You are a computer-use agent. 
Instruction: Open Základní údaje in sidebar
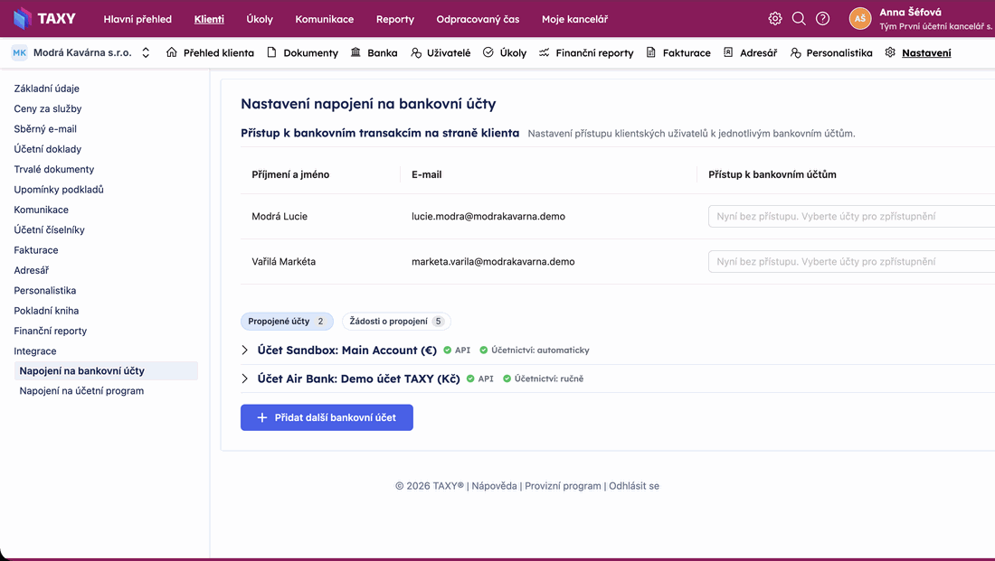coord(46,89)
